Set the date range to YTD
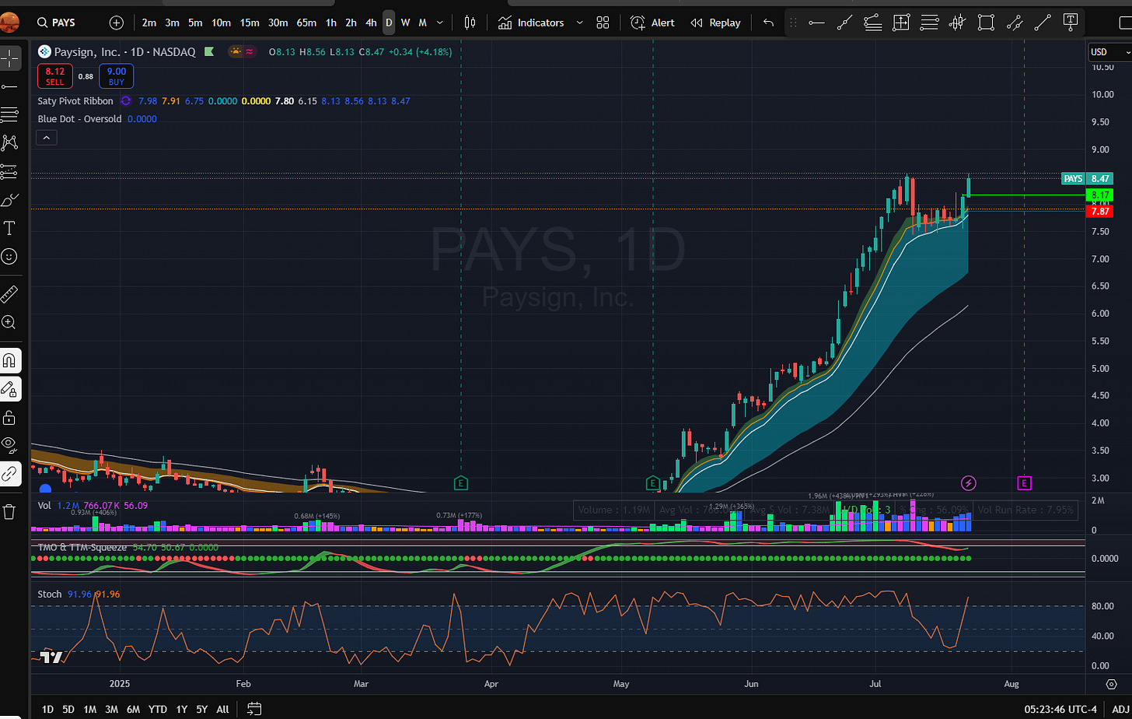The image size is (1132, 719). coord(158,709)
